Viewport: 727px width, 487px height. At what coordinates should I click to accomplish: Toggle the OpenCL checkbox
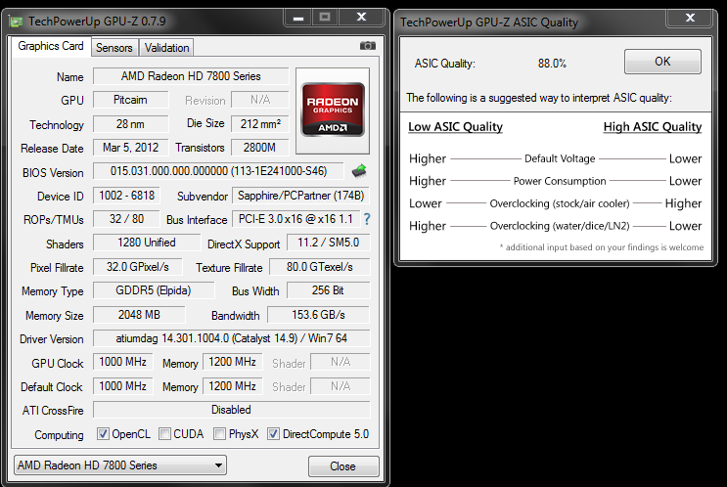pyautogui.click(x=103, y=434)
